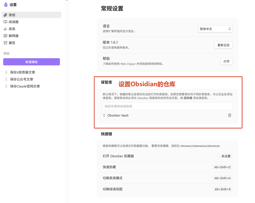Click the Alt+Shift+O shortcut value
The image size is (255, 203).
pos(222,167)
